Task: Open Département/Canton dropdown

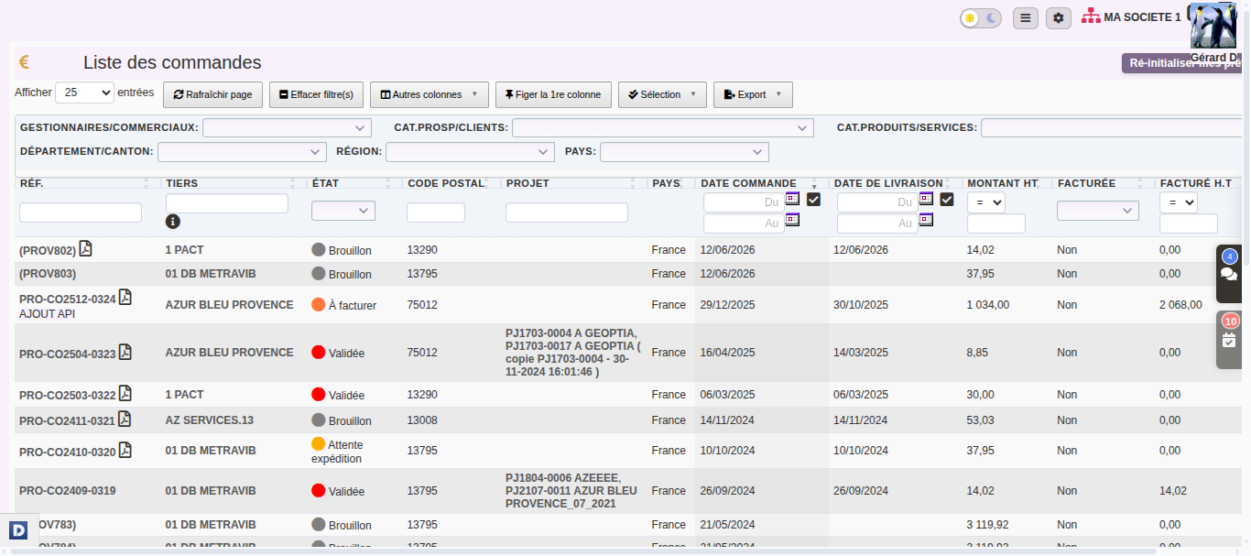Action: coord(242,151)
